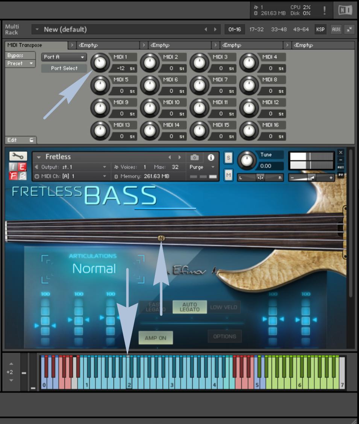This screenshot has height=424, width=359.
Task: Click the instrument Tune knob
Action: click(246, 161)
